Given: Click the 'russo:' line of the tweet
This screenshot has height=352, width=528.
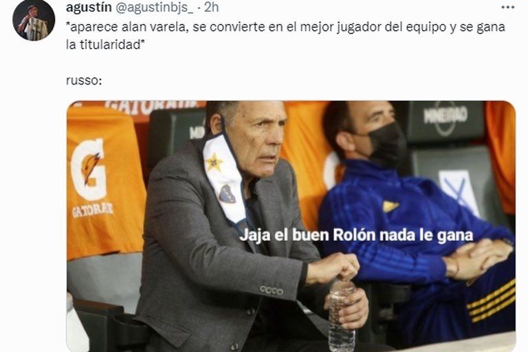Looking at the screenshot, I should pyautogui.click(x=84, y=81).
